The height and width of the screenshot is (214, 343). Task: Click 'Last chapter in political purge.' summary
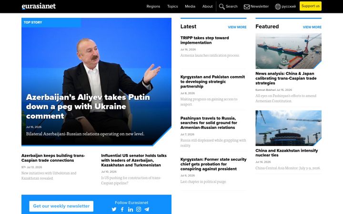point(203,182)
